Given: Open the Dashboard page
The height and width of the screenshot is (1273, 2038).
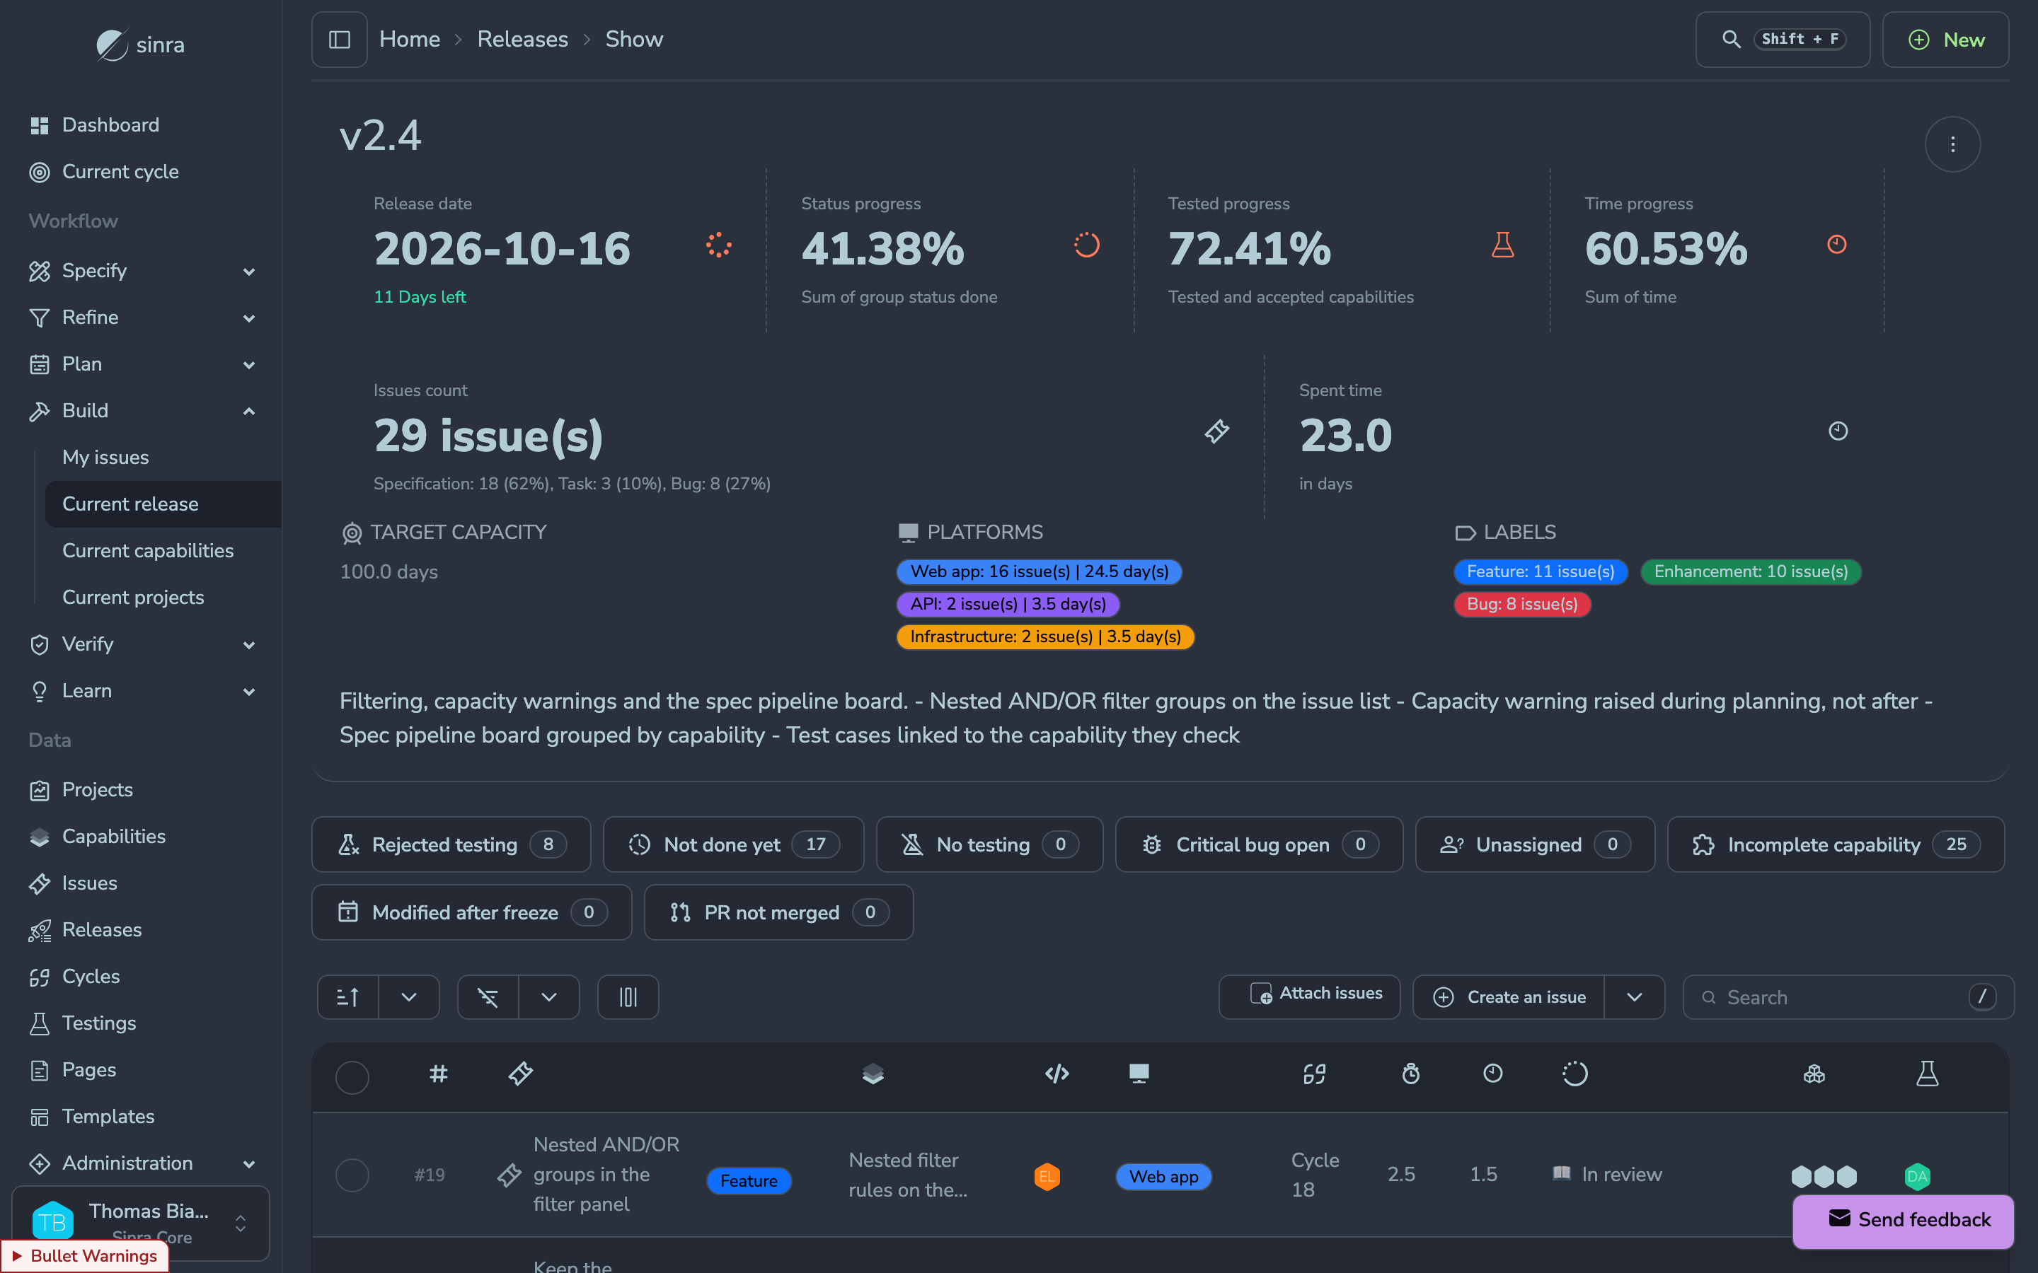Looking at the screenshot, I should [x=110, y=124].
